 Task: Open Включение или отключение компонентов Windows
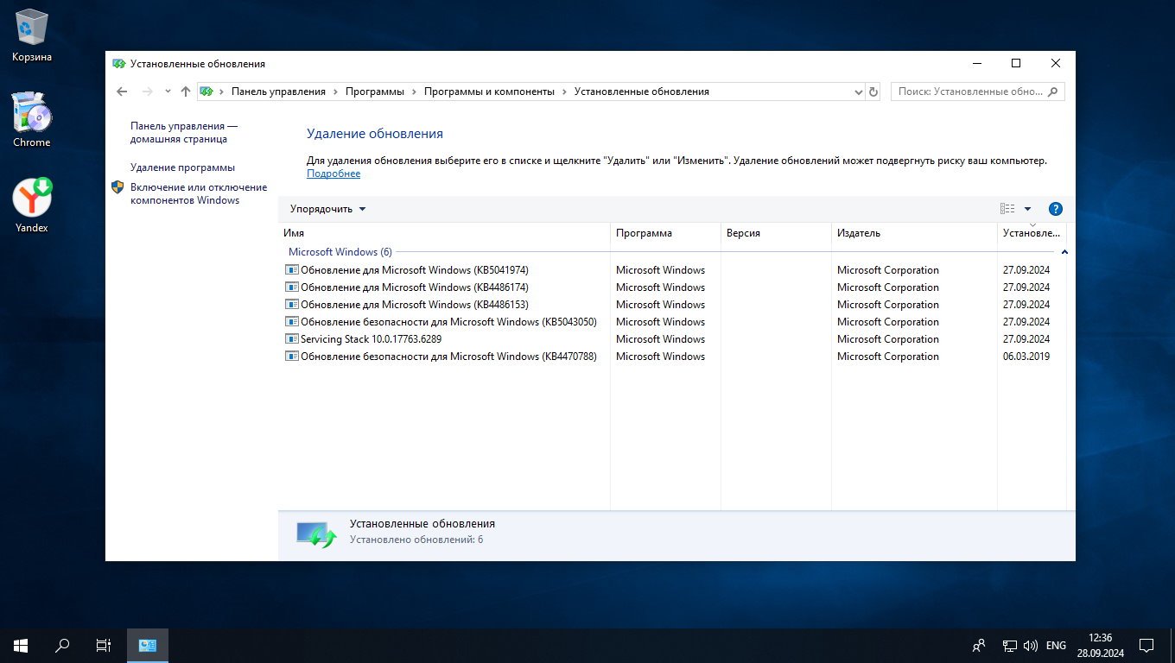(x=198, y=193)
